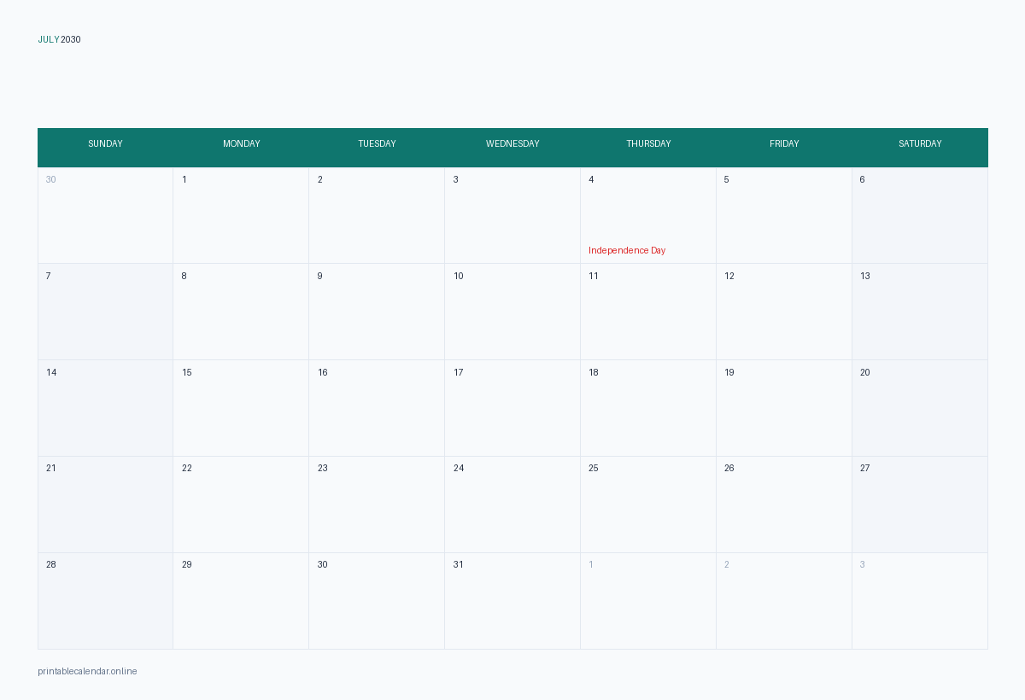The height and width of the screenshot is (700, 1025).
Task: Select date 21 in July
Action: pos(105,505)
